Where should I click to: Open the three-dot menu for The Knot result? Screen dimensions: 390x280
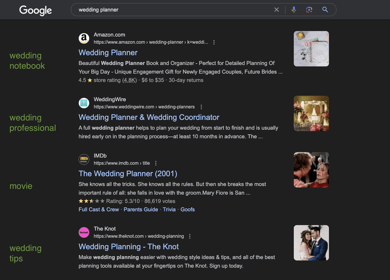[190, 236]
